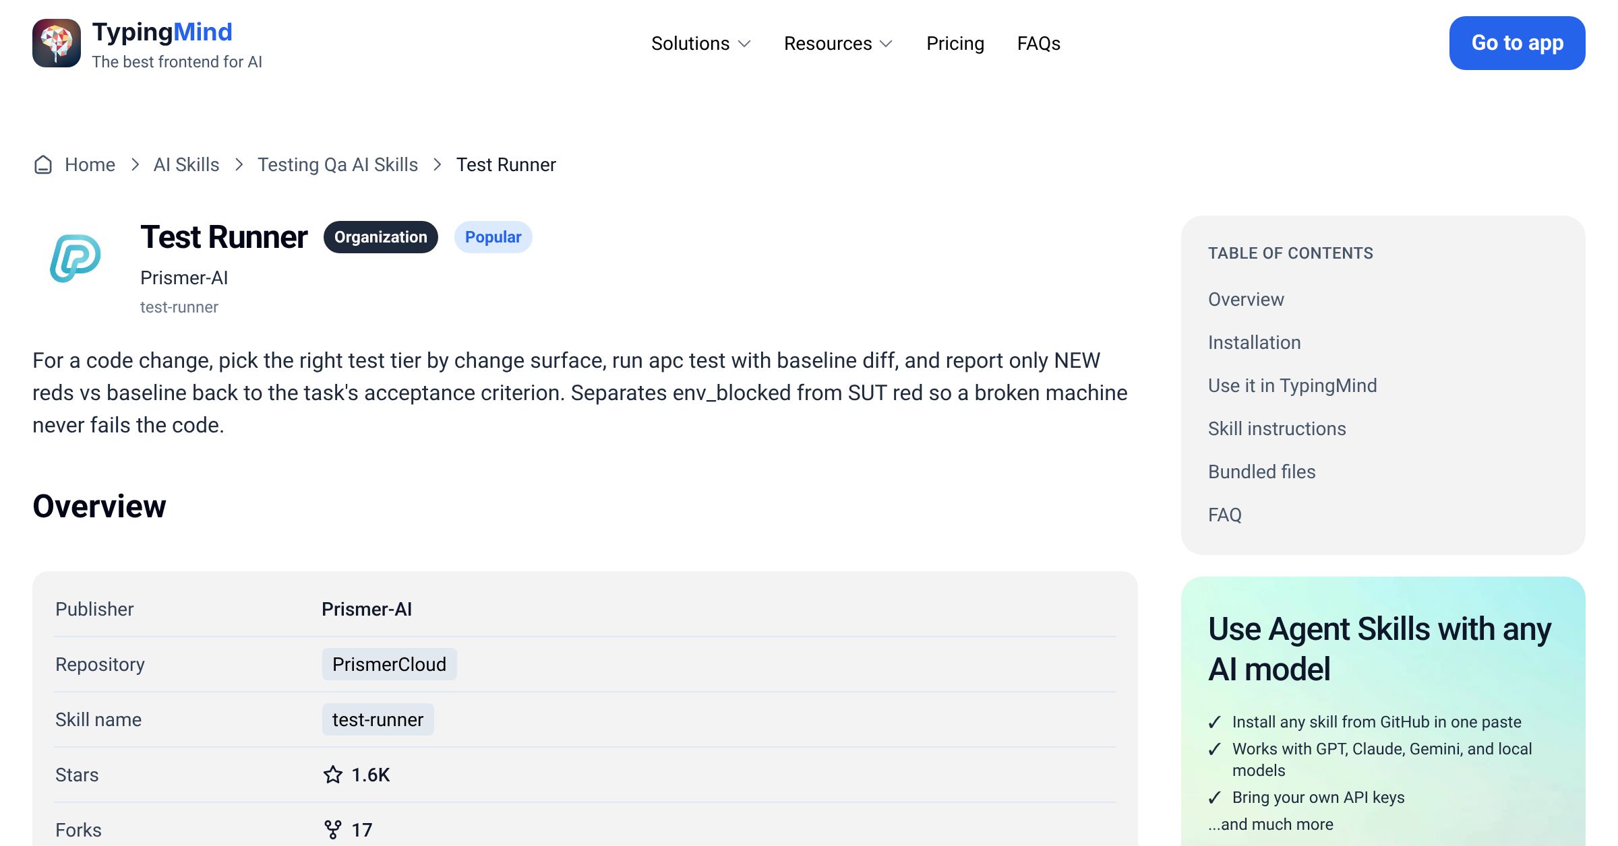Go to Home breadcrumb link
The height and width of the screenshot is (846, 1618).
90,165
